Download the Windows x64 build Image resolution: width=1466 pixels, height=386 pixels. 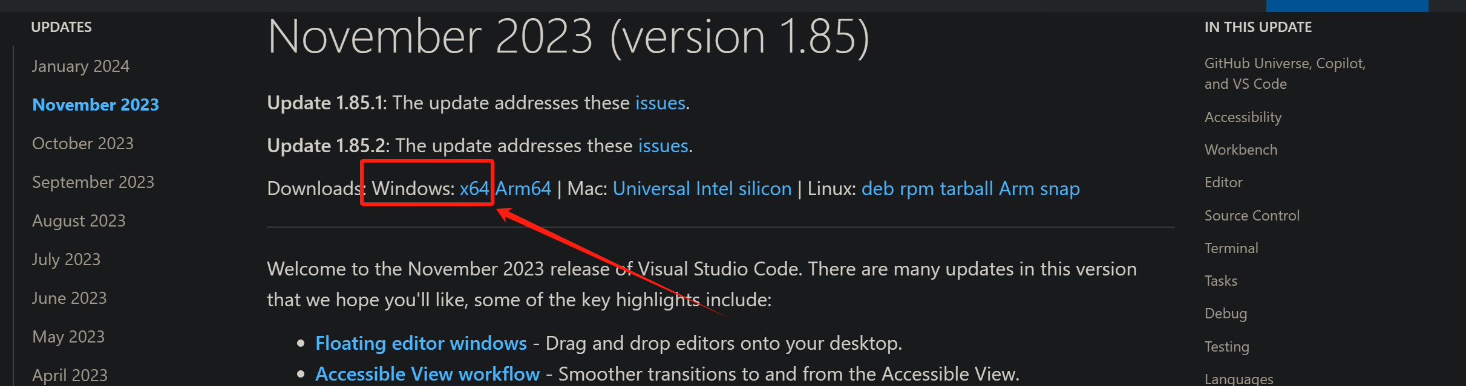tap(474, 188)
